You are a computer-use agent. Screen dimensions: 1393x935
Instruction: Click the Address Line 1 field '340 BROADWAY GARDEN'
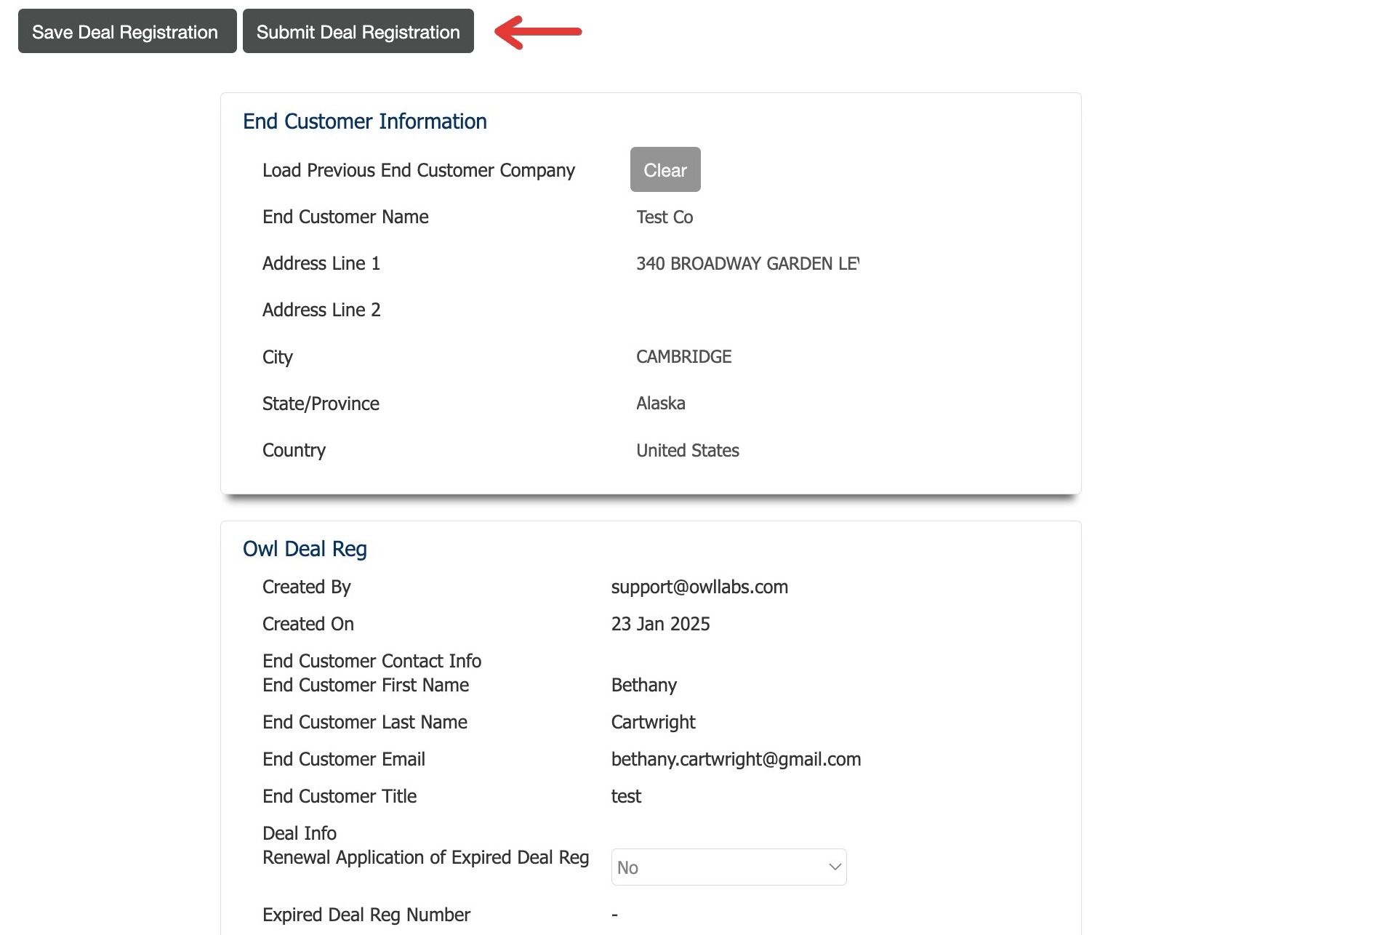748,263
